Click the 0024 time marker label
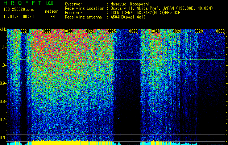 pyautogui.click(x=90, y=31)
